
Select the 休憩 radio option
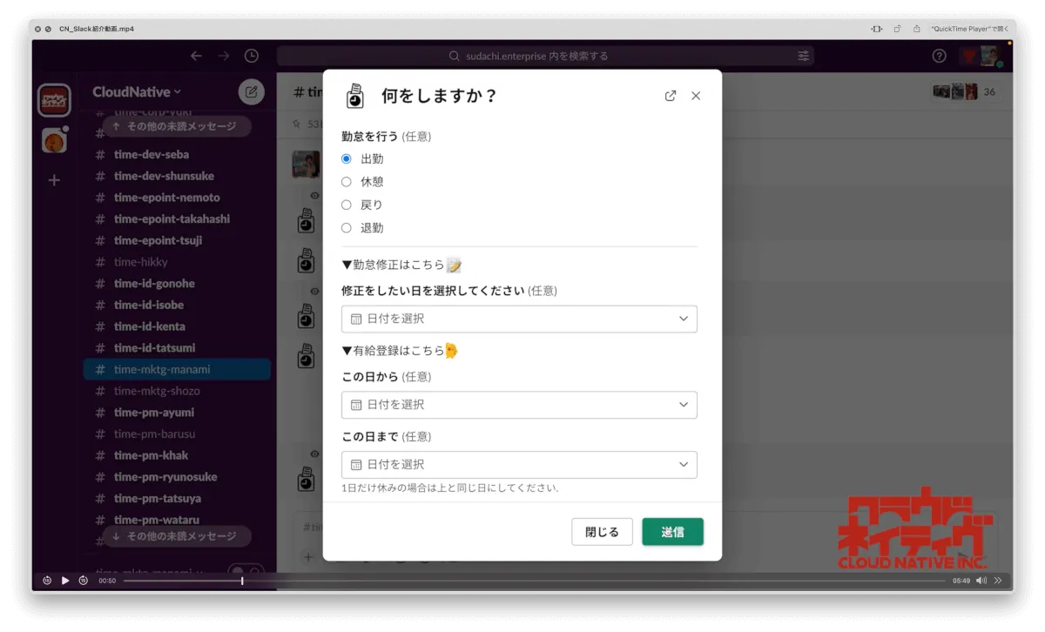point(347,182)
